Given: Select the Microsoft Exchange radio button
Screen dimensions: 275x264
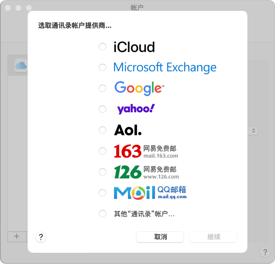Looking at the screenshot, I should [102, 68].
